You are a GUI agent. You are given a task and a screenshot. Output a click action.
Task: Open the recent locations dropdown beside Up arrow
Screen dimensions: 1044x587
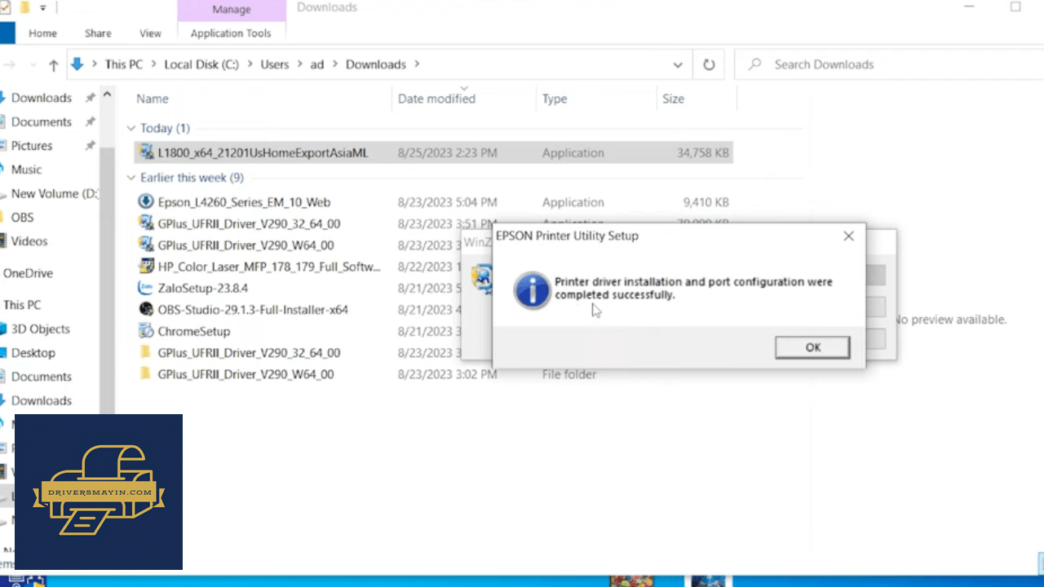coord(33,64)
